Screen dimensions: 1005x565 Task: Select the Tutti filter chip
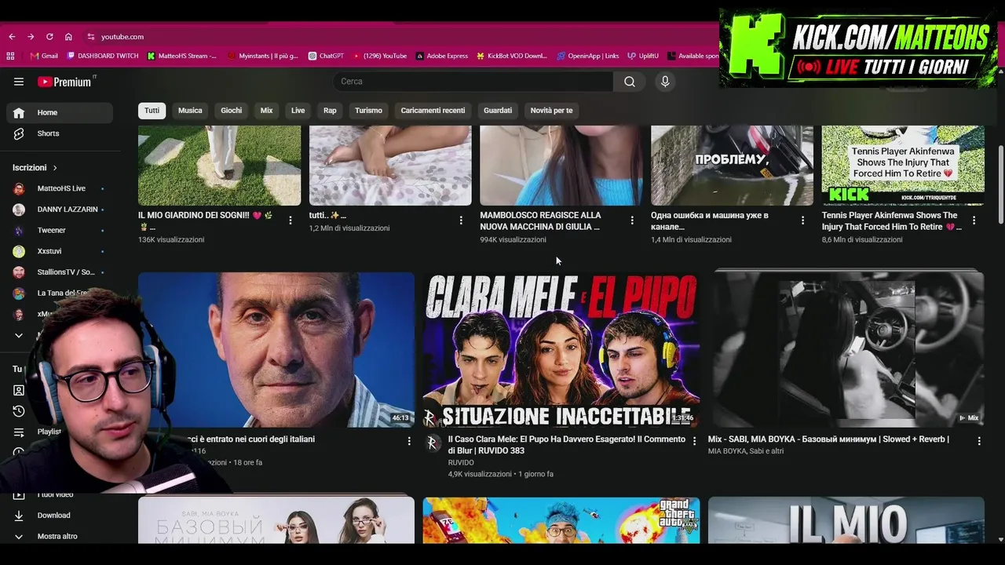pyautogui.click(x=152, y=111)
